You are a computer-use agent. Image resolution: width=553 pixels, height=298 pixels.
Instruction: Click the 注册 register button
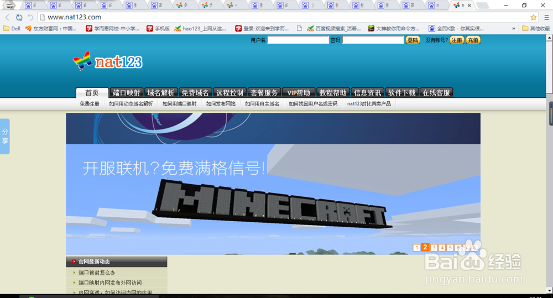coord(457,40)
